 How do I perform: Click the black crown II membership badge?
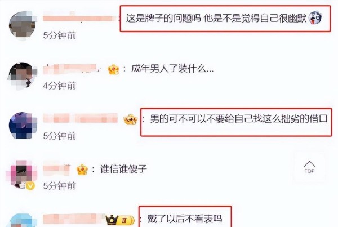tap(120, 220)
